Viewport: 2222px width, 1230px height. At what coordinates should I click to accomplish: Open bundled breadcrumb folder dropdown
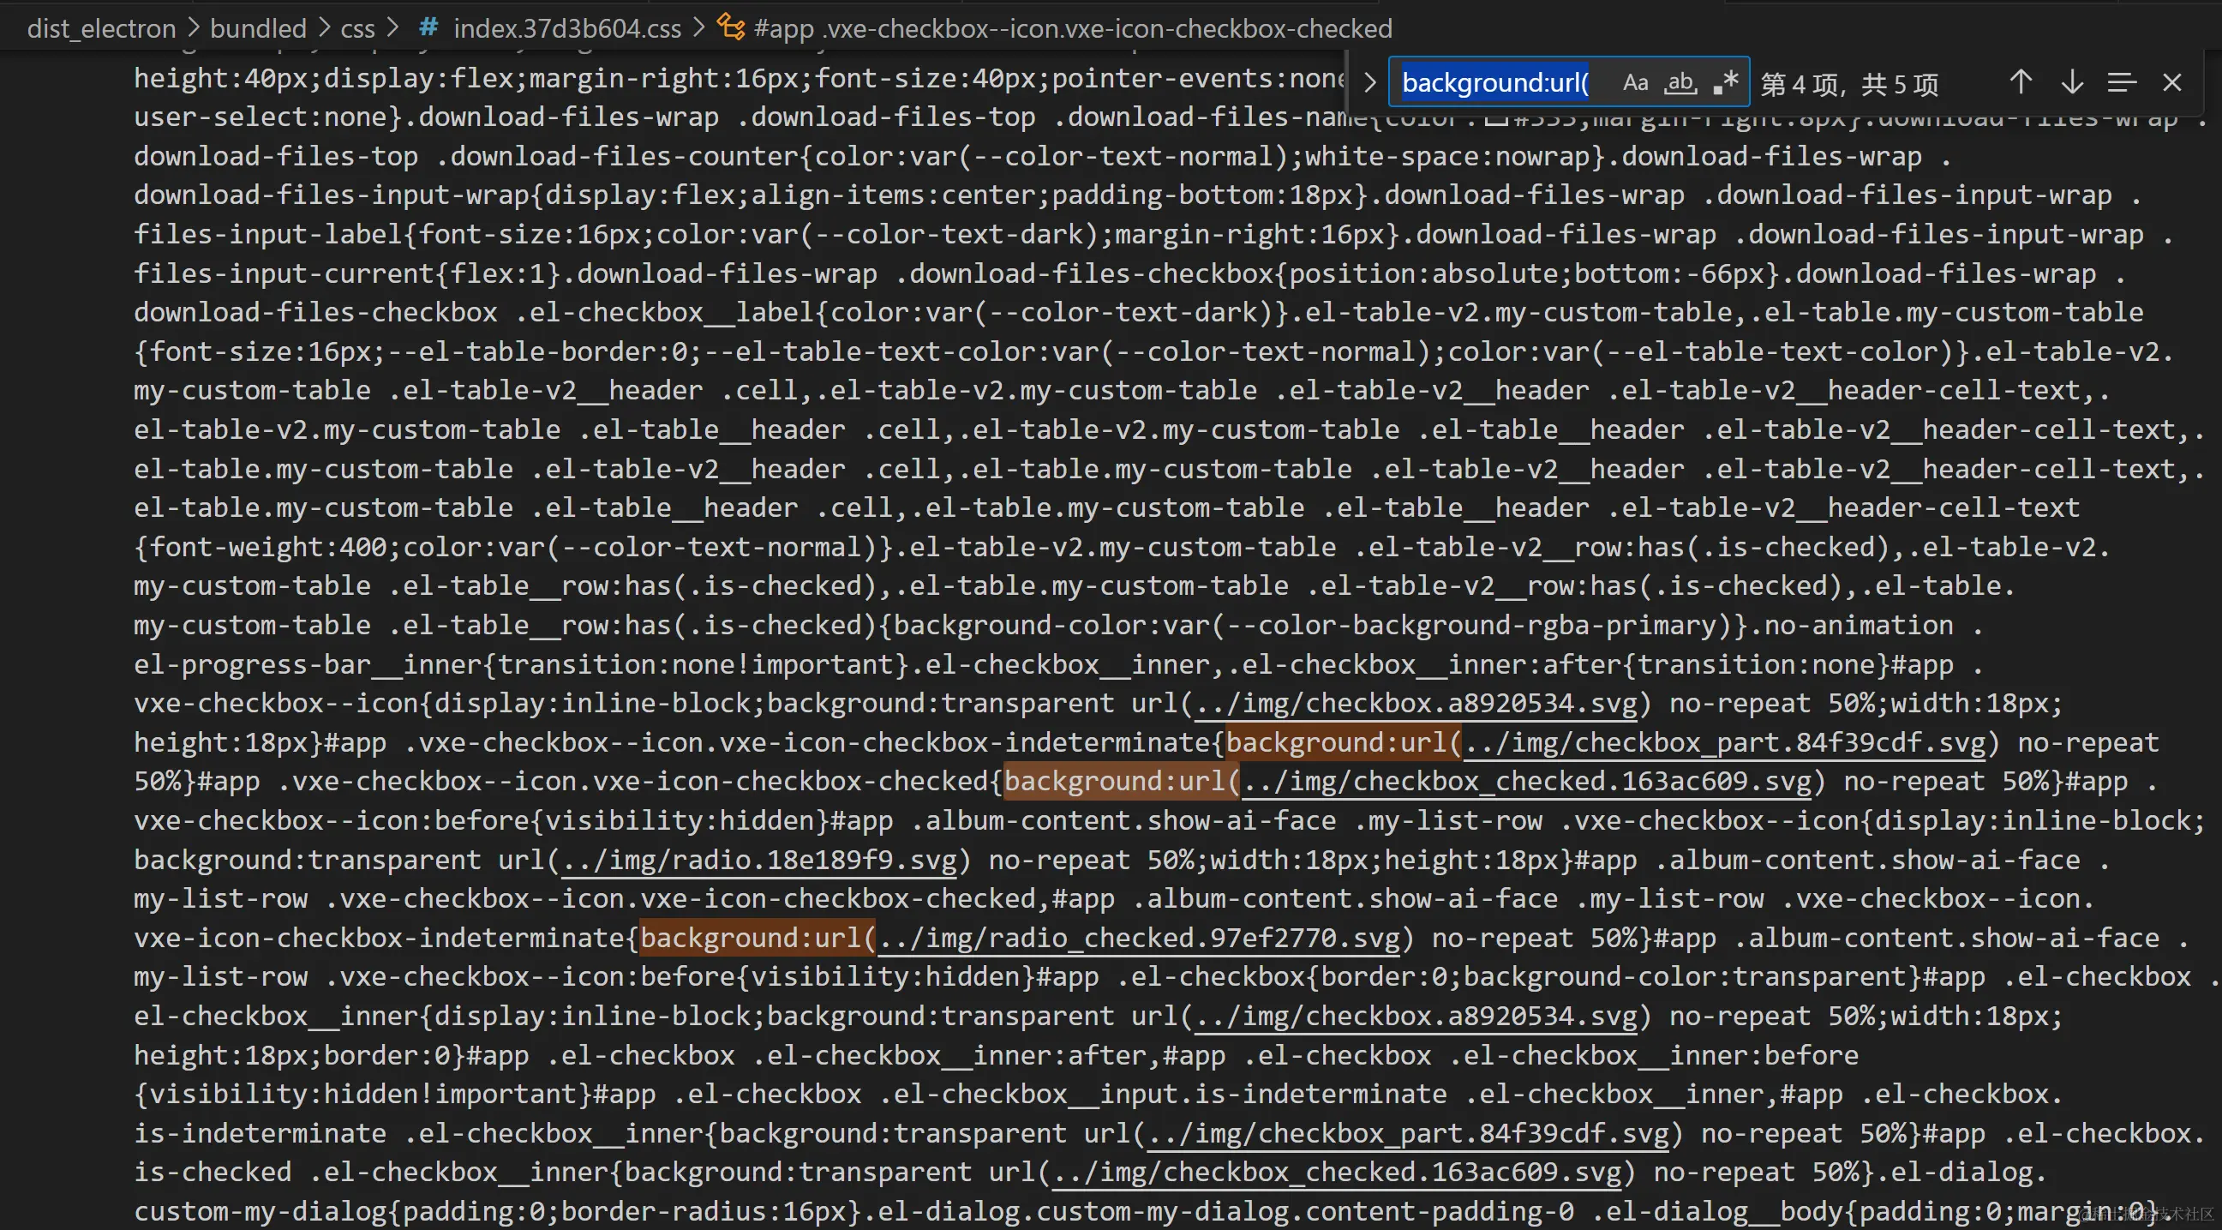(258, 28)
